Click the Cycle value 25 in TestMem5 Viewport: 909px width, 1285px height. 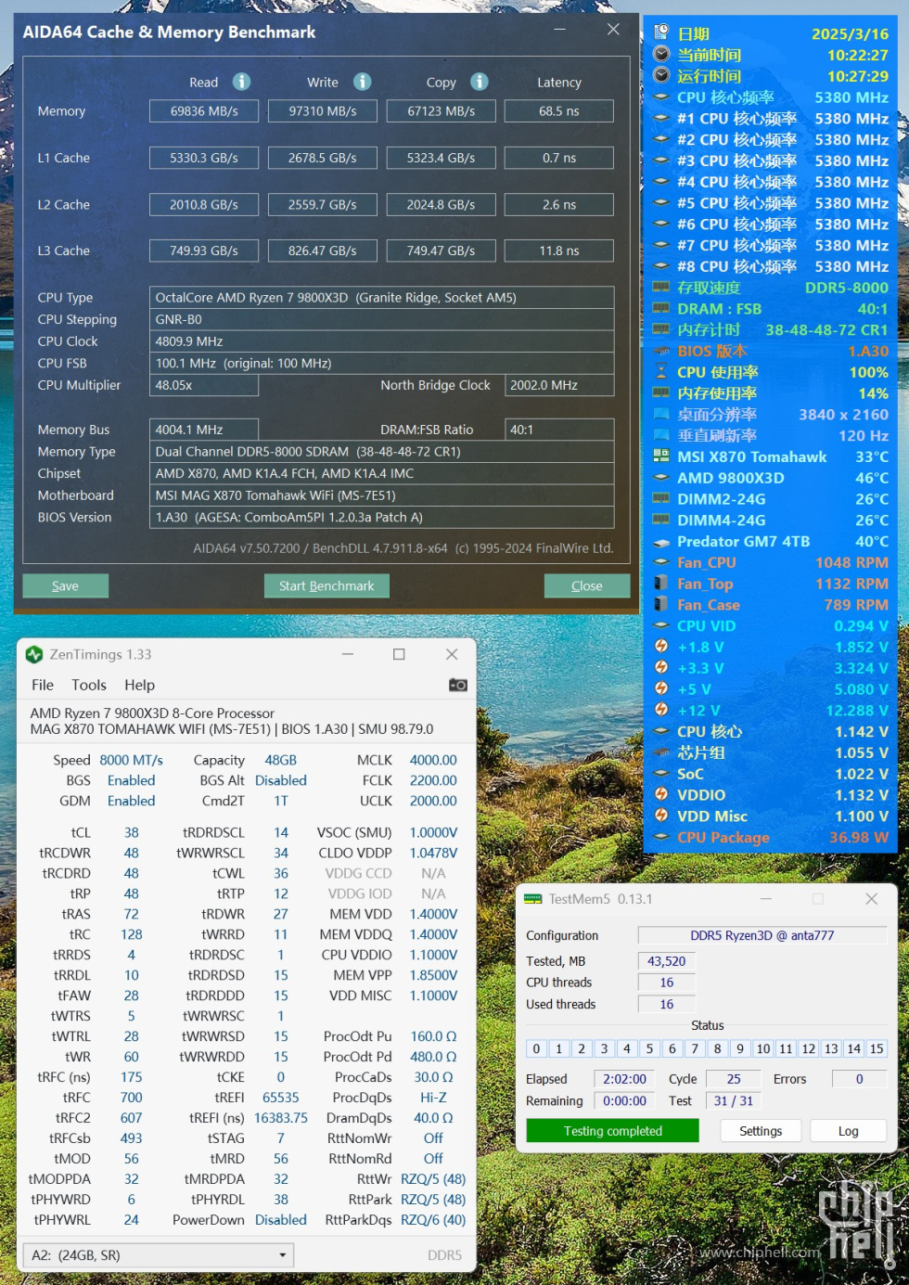point(734,1079)
